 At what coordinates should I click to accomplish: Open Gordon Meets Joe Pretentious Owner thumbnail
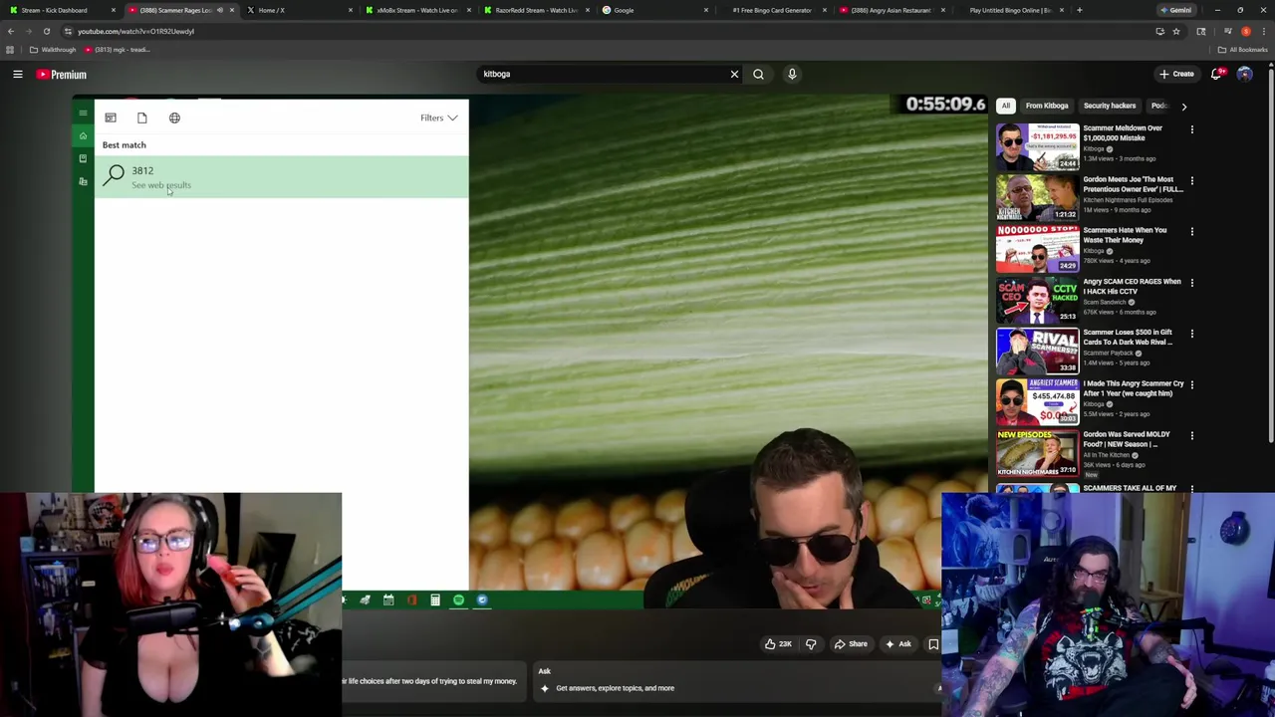coord(1037,197)
